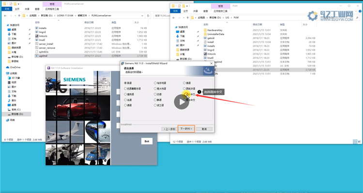363x193 pixels.
Task: Click 下一步(N) button in InstallShield wizard
Action: point(186,129)
